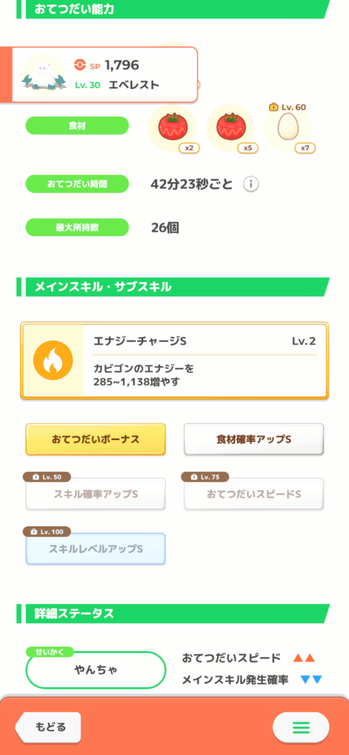Tap the 最大所持数 green label
The height and width of the screenshot is (755, 349).
[77, 227]
